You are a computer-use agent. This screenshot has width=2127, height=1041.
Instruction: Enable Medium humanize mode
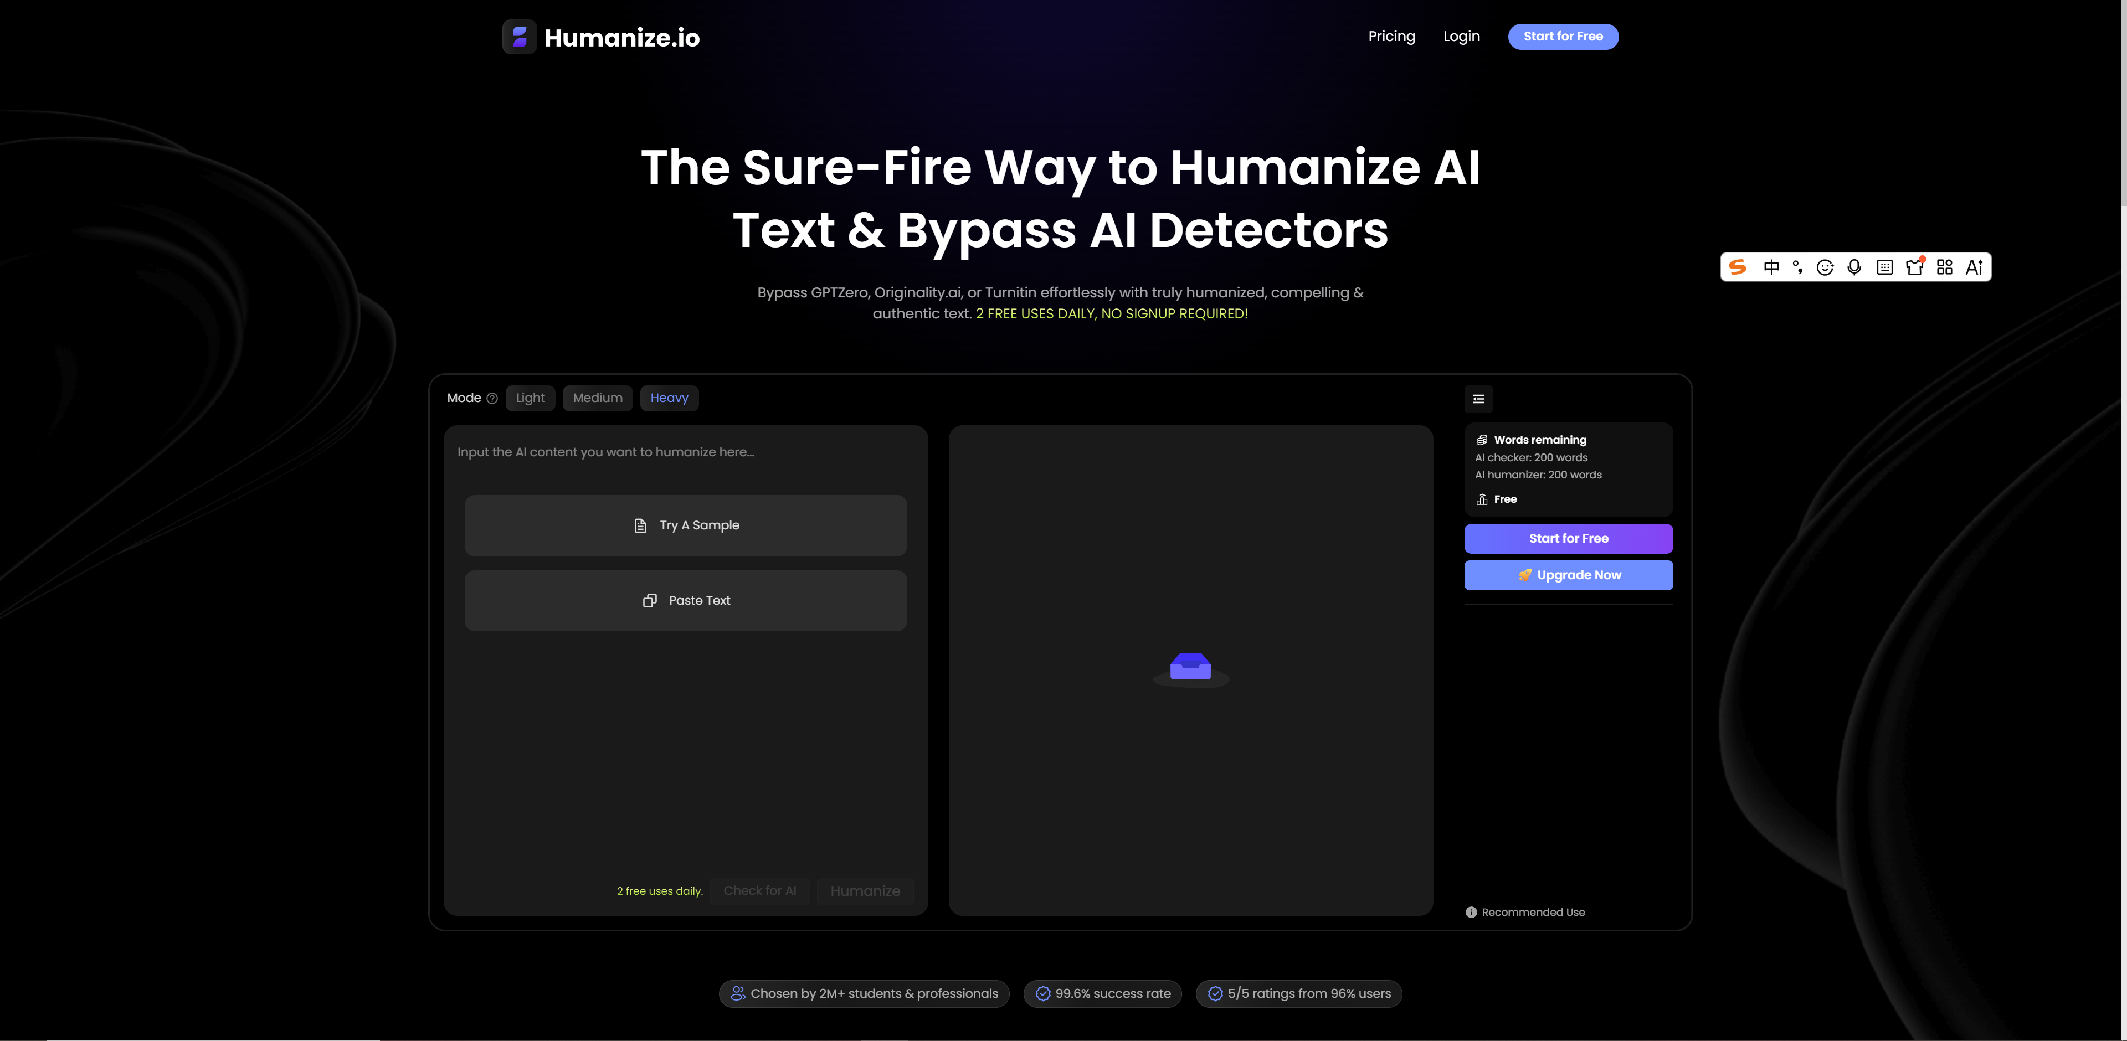pyautogui.click(x=597, y=398)
